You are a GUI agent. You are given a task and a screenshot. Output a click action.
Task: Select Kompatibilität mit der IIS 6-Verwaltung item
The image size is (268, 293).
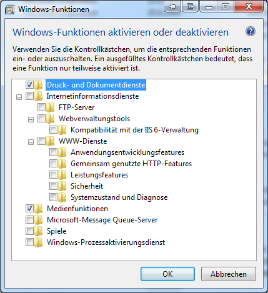[x=134, y=130]
